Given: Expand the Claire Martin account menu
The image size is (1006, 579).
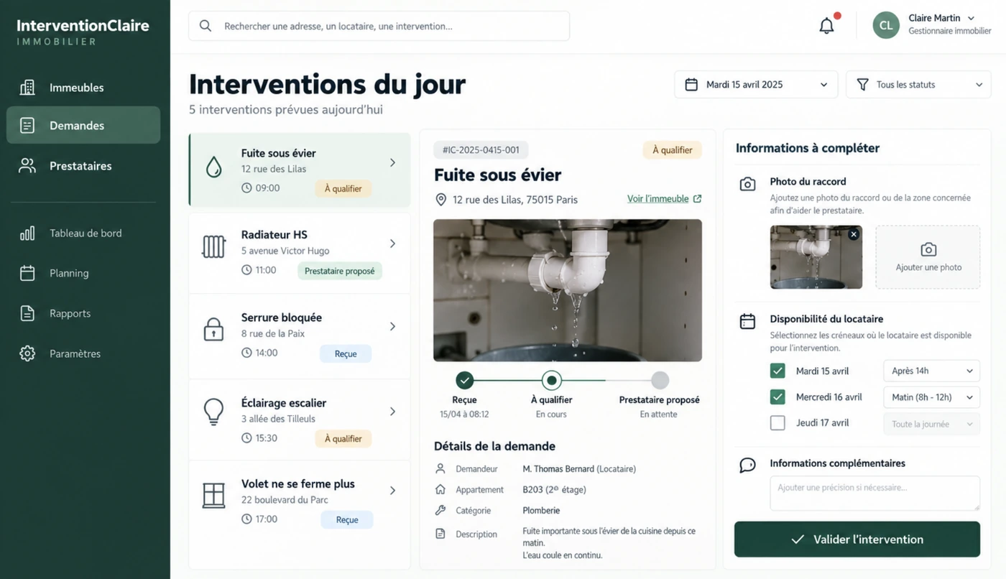Looking at the screenshot, I should (971, 18).
